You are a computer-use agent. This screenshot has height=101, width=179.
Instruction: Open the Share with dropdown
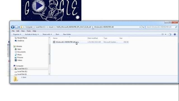tap(47, 34)
